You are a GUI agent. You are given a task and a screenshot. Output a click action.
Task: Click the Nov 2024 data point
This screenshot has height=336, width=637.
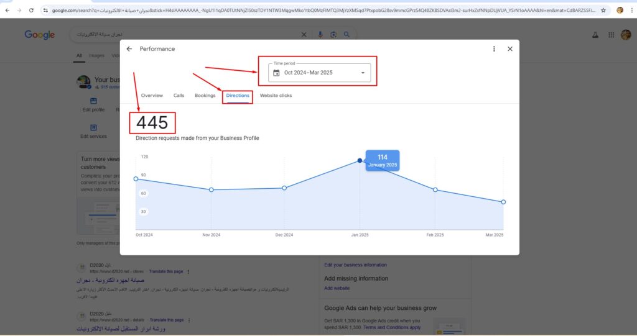[212, 189]
